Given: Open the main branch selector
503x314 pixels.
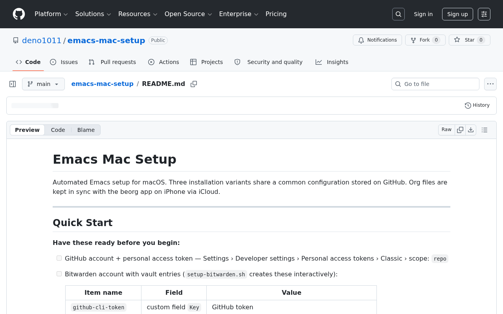Looking at the screenshot, I should (43, 84).
